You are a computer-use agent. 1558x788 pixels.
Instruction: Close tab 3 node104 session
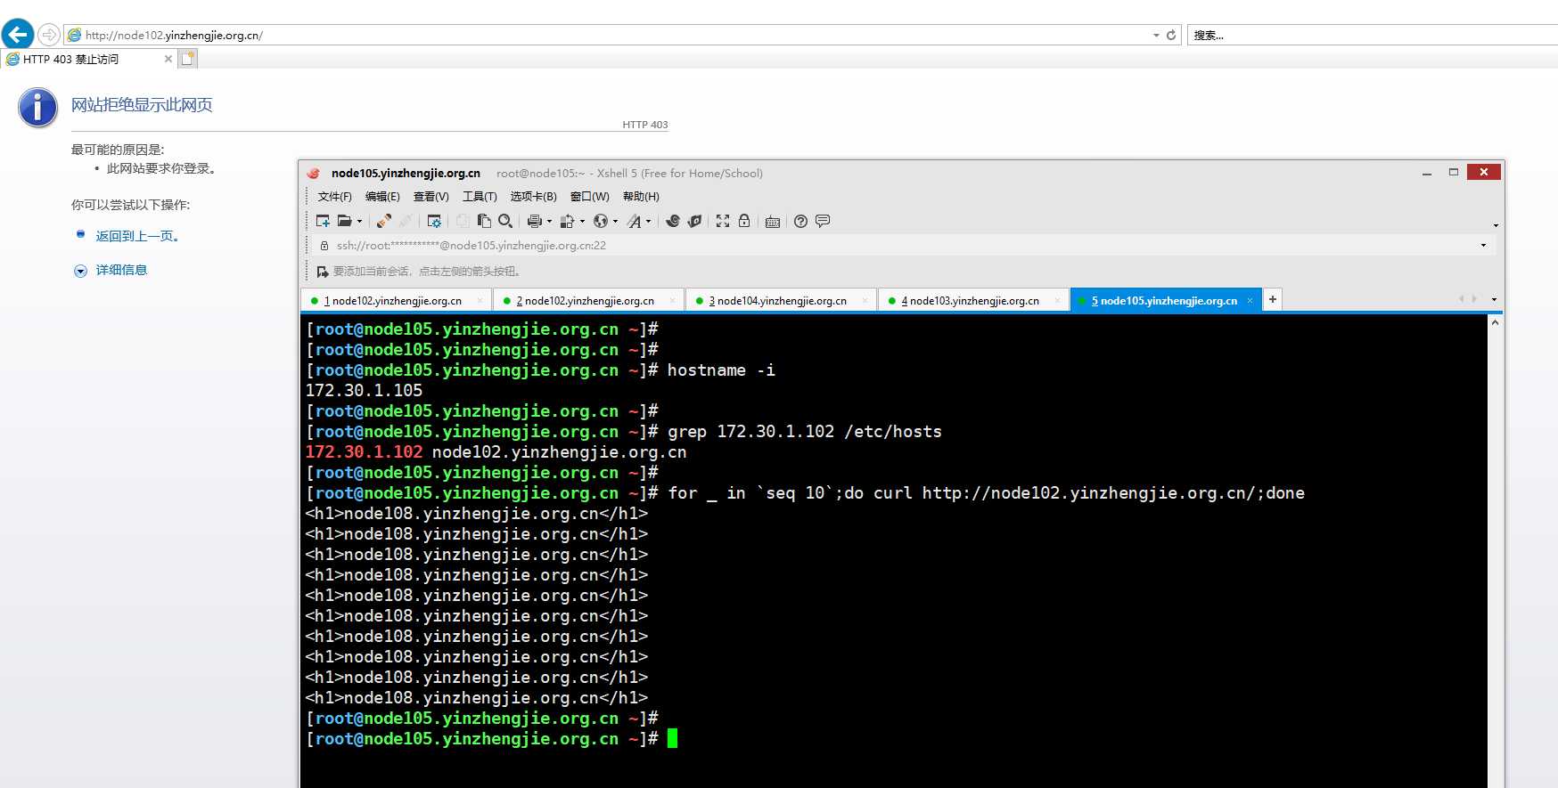pyautogui.click(x=865, y=301)
